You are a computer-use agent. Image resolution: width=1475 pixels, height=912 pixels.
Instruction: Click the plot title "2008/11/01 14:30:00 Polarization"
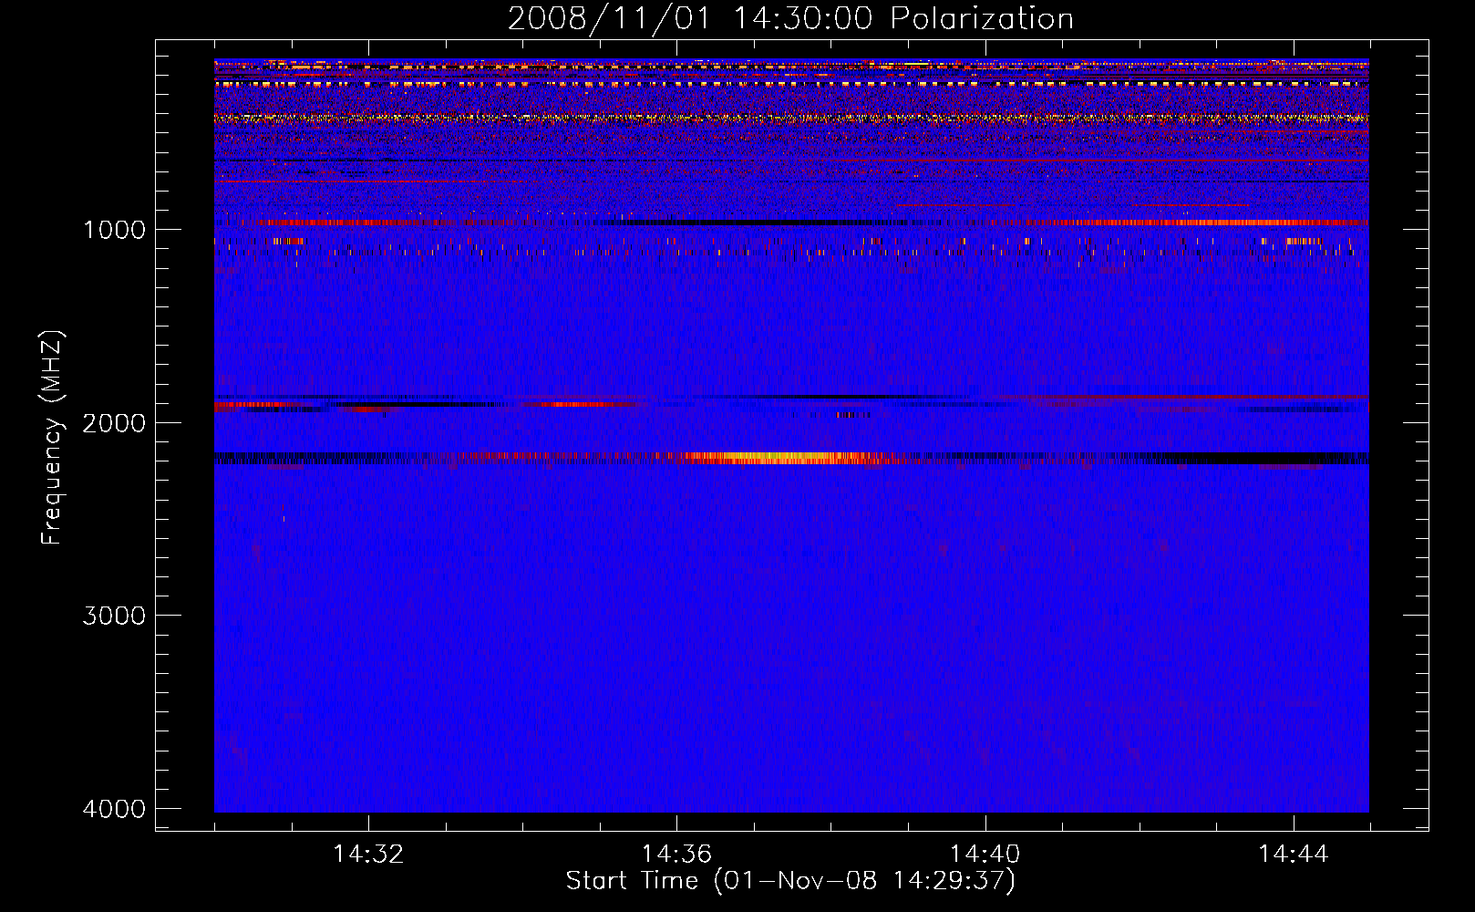point(790,18)
